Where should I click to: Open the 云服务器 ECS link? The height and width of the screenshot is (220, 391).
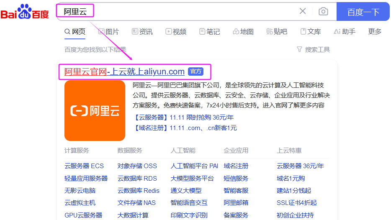[x=84, y=166]
